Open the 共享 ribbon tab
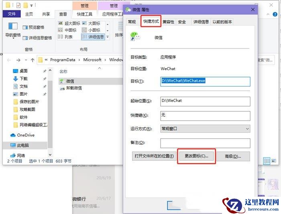The image size is (281, 214). point(46,14)
